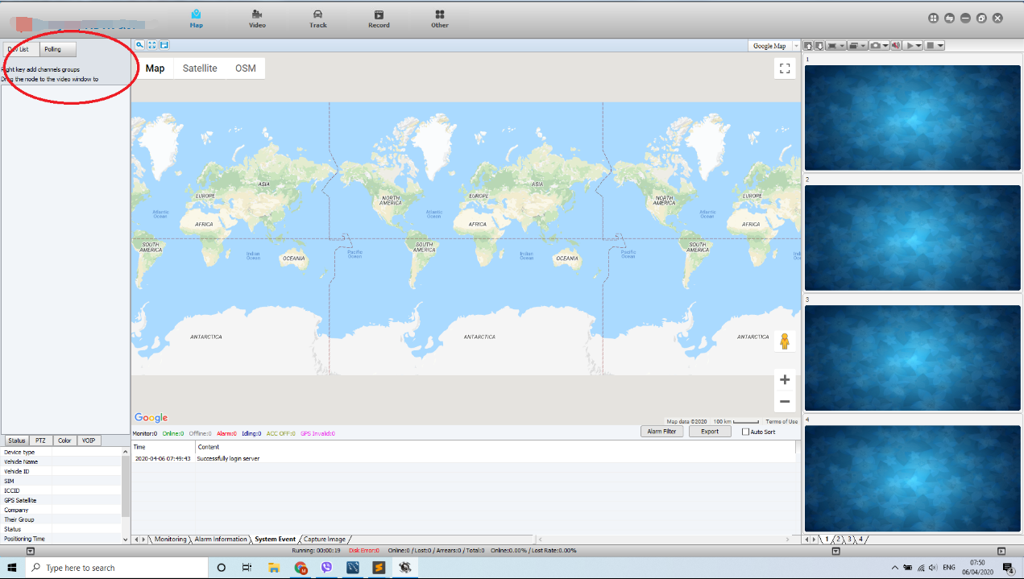Open the Record module
1024x579 pixels.
[x=379, y=19]
